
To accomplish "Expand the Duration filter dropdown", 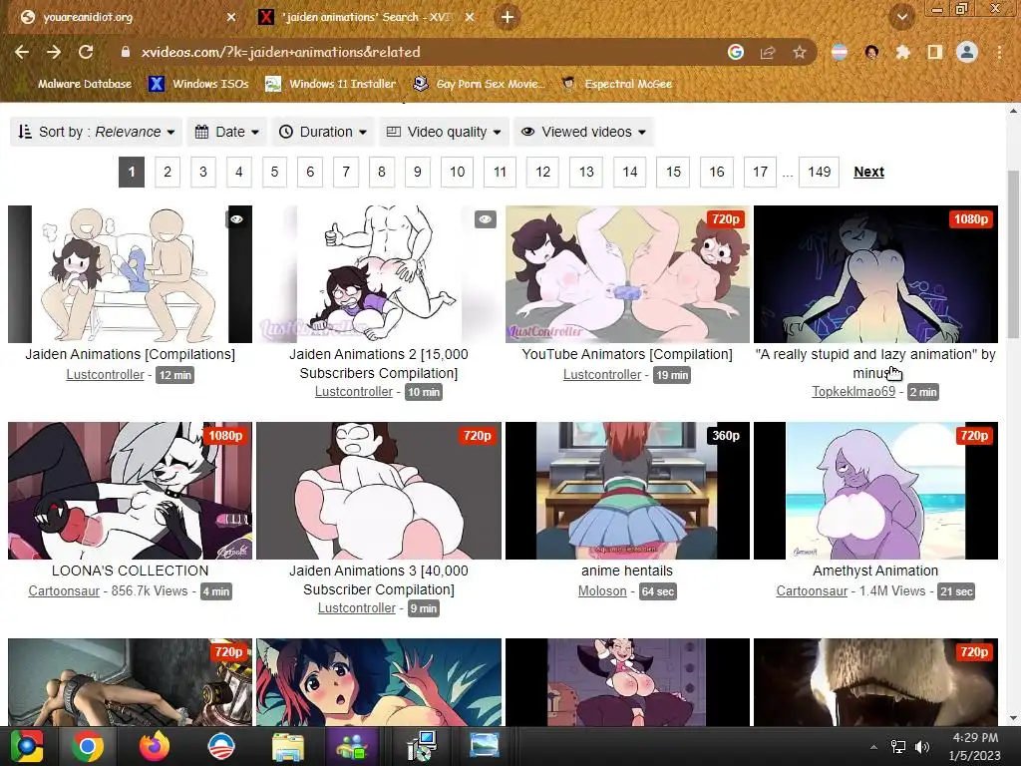I will [323, 133].
